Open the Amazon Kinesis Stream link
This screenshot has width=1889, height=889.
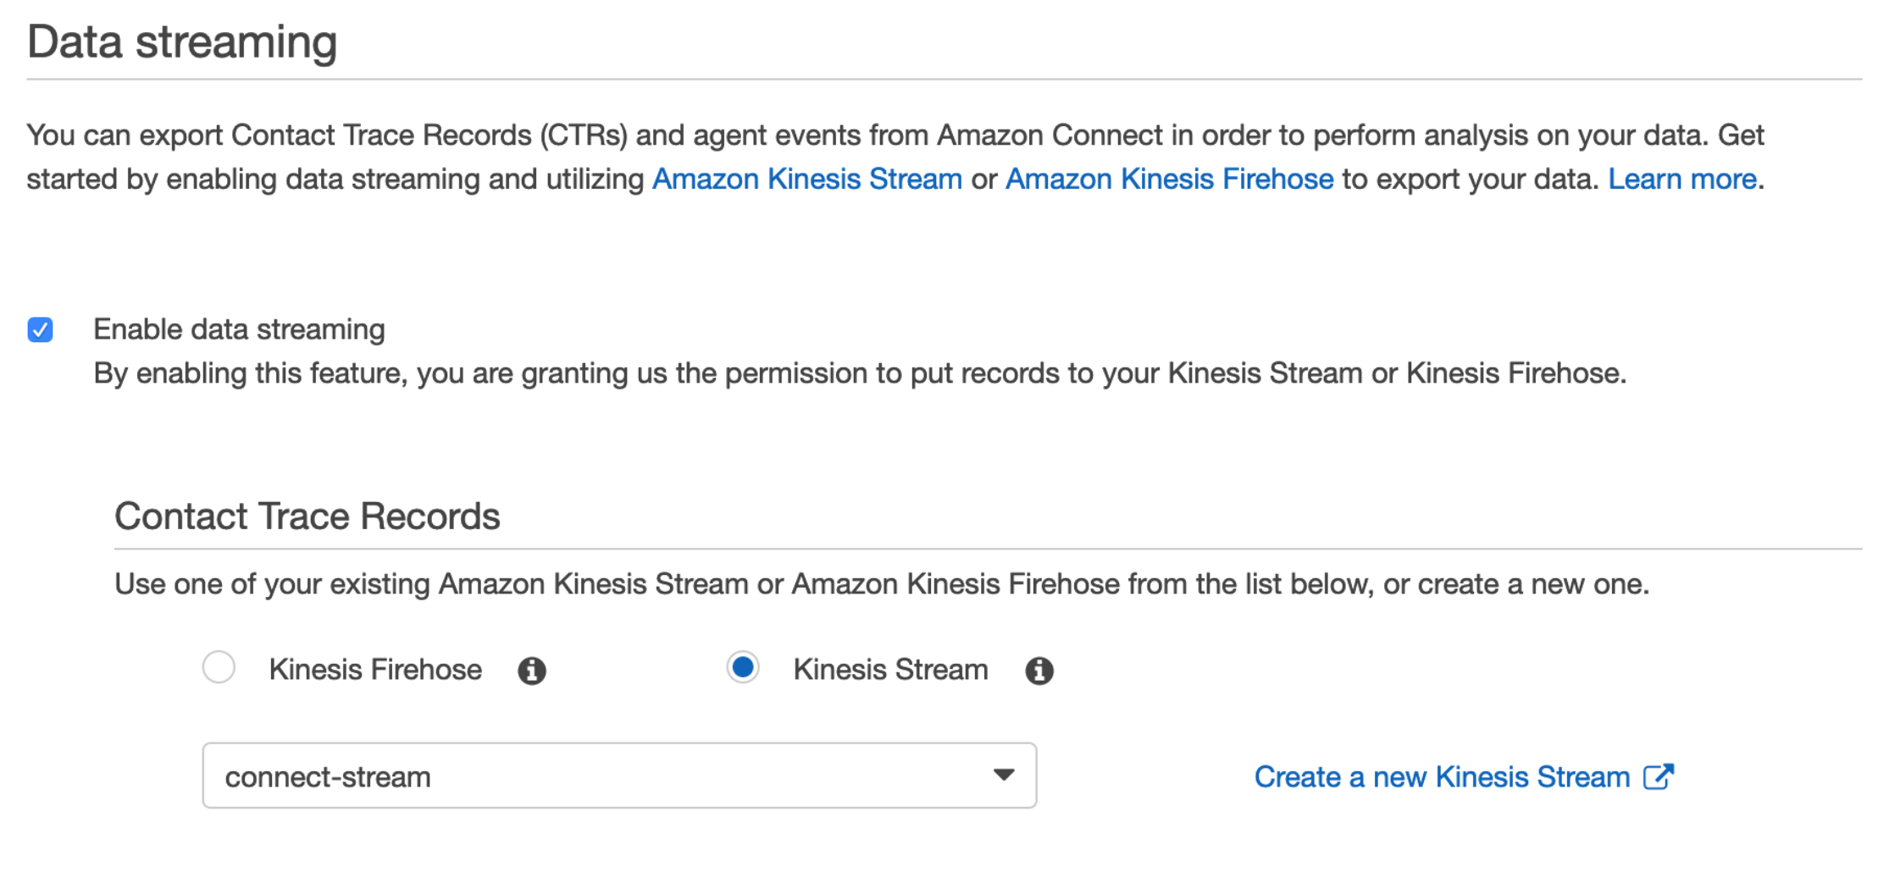point(806,179)
